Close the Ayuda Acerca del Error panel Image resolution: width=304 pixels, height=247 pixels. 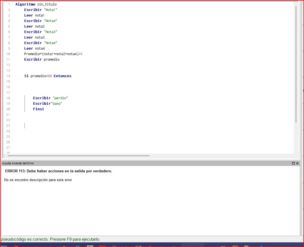tap(297, 163)
